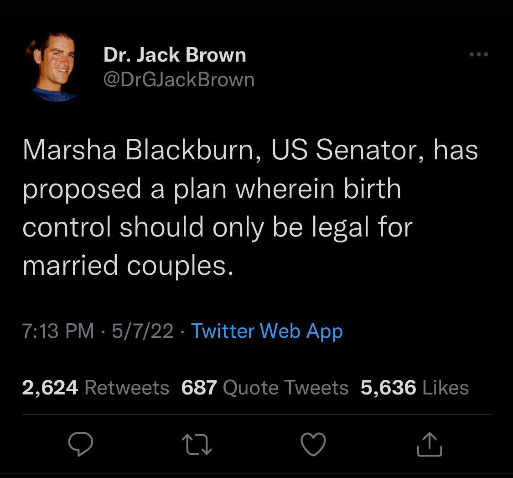The width and height of the screenshot is (513, 478).
Task: Click the 7:13 PM timestamp
Action: point(58,331)
